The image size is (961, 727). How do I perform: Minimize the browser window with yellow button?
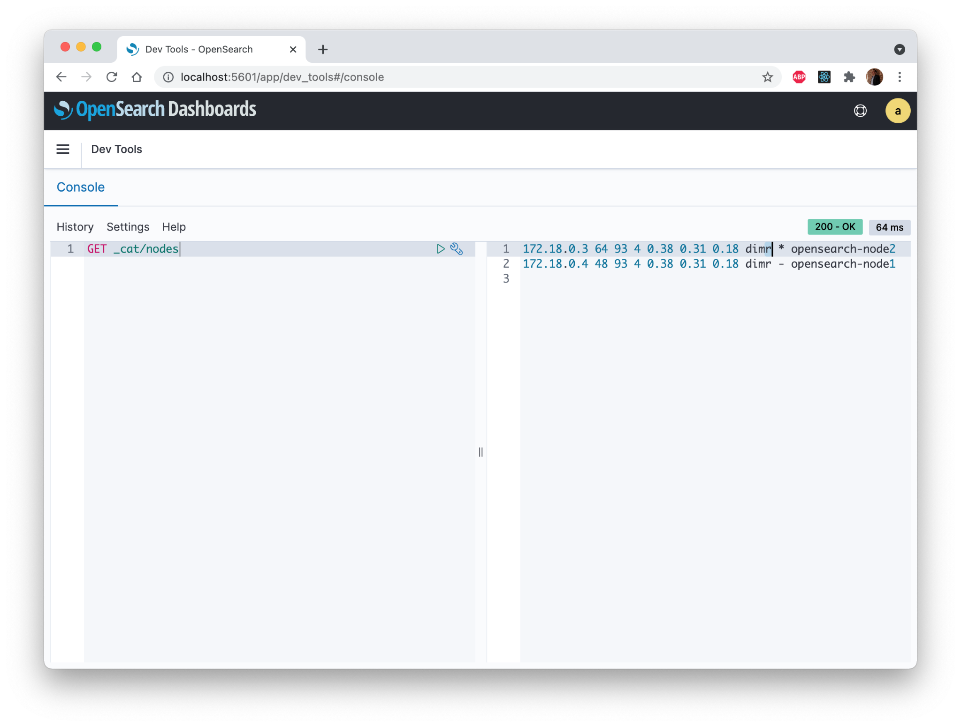(81, 47)
